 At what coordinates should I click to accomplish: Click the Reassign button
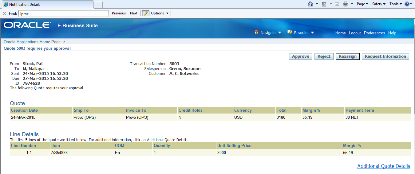348,56
